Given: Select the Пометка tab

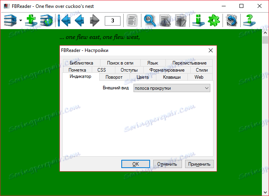Looking at the screenshot, I should coord(77,70).
